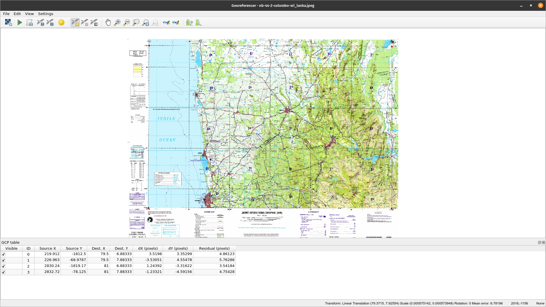
Task: Select the Delete Point tool
Action: (x=85, y=22)
